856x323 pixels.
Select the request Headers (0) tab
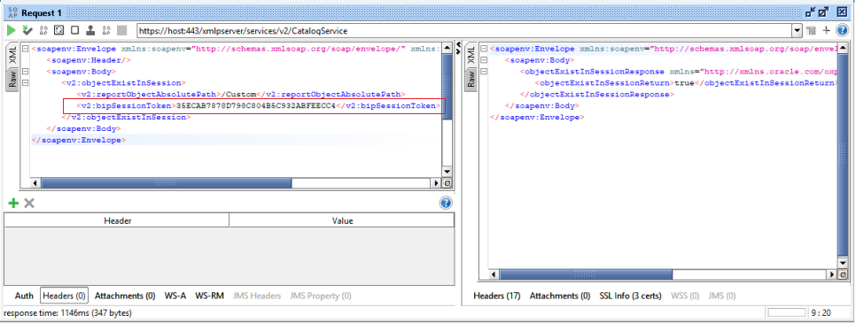pos(64,296)
